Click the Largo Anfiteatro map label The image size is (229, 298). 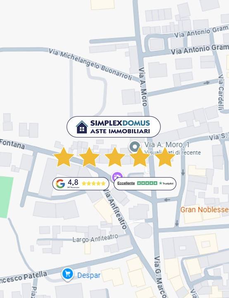pos(95,238)
